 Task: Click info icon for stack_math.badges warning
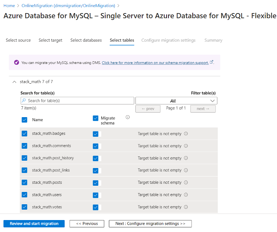(x=186, y=134)
